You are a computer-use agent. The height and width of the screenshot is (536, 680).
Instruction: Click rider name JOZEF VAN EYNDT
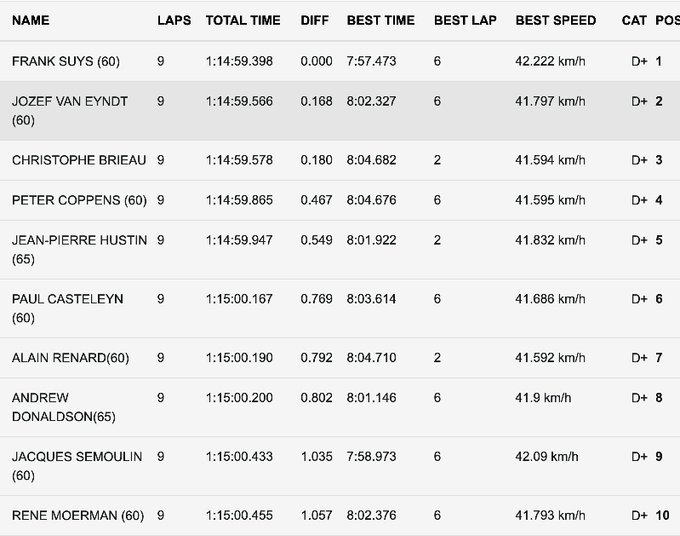tap(70, 101)
